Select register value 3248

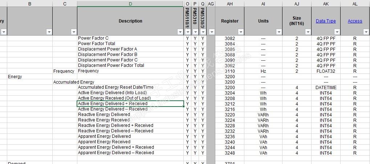(x=229, y=153)
